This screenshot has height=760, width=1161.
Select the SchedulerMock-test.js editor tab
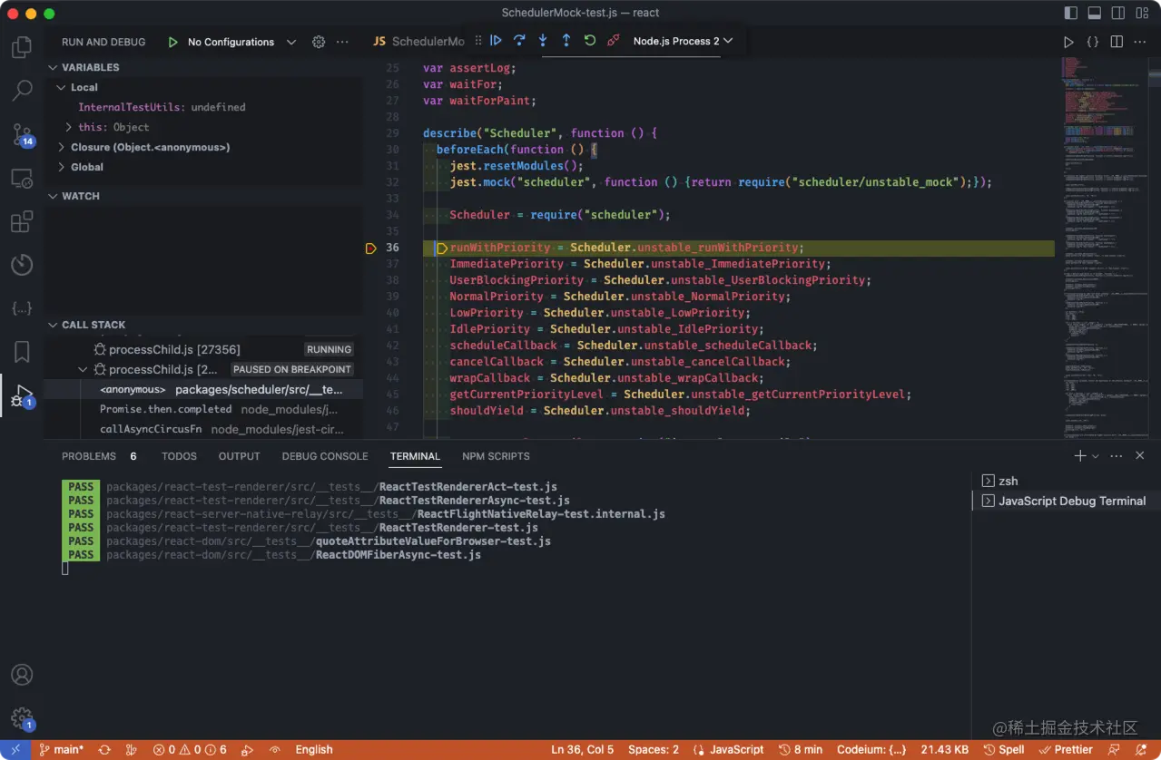pos(418,42)
